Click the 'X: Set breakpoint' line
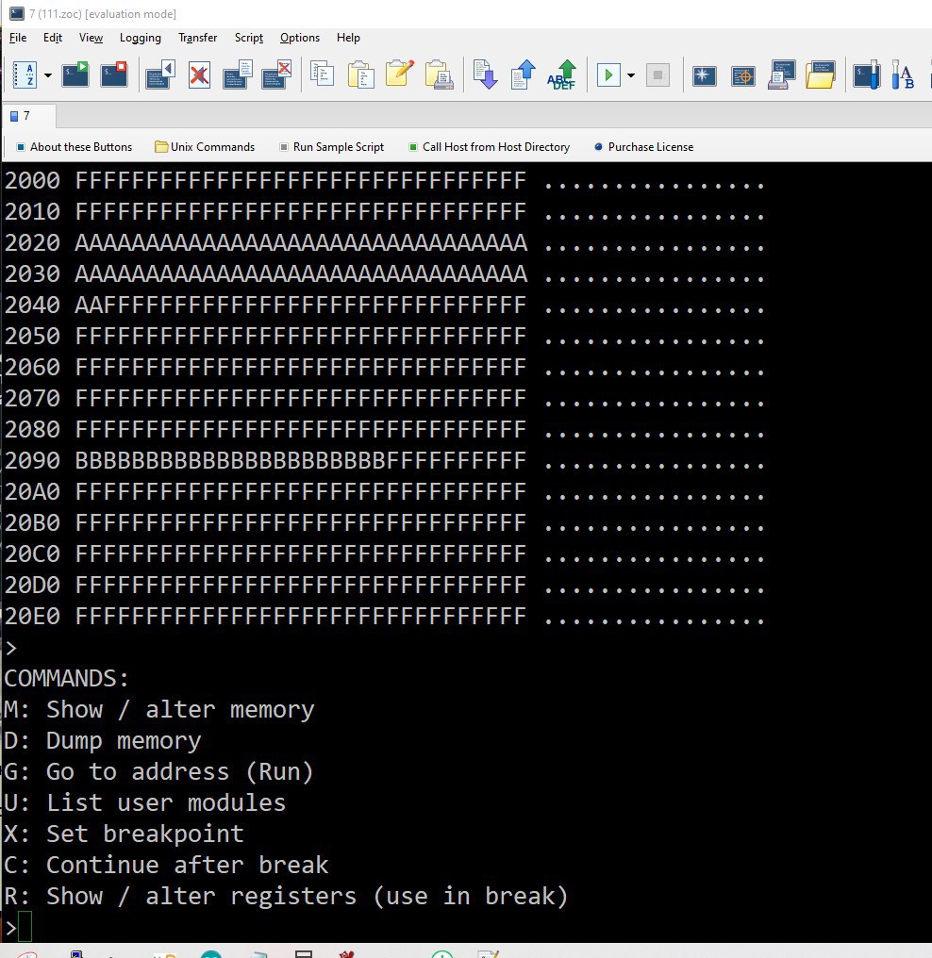This screenshot has width=932, height=958. click(x=124, y=834)
